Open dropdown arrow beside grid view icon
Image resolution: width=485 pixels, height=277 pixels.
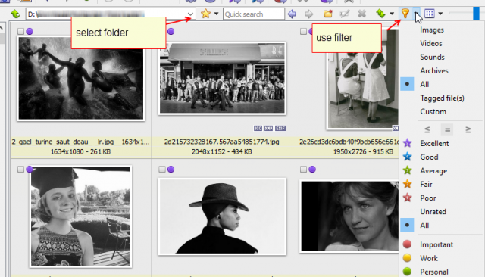click(440, 14)
